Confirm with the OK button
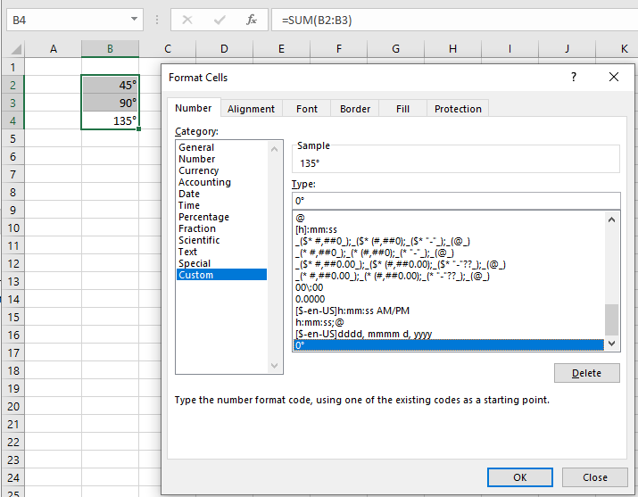Image resolution: width=638 pixels, height=497 pixels. (x=520, y=477)
